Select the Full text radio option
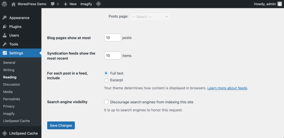284x138 pixels. (106, 73)
